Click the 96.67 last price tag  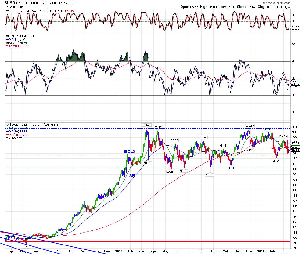295,150
